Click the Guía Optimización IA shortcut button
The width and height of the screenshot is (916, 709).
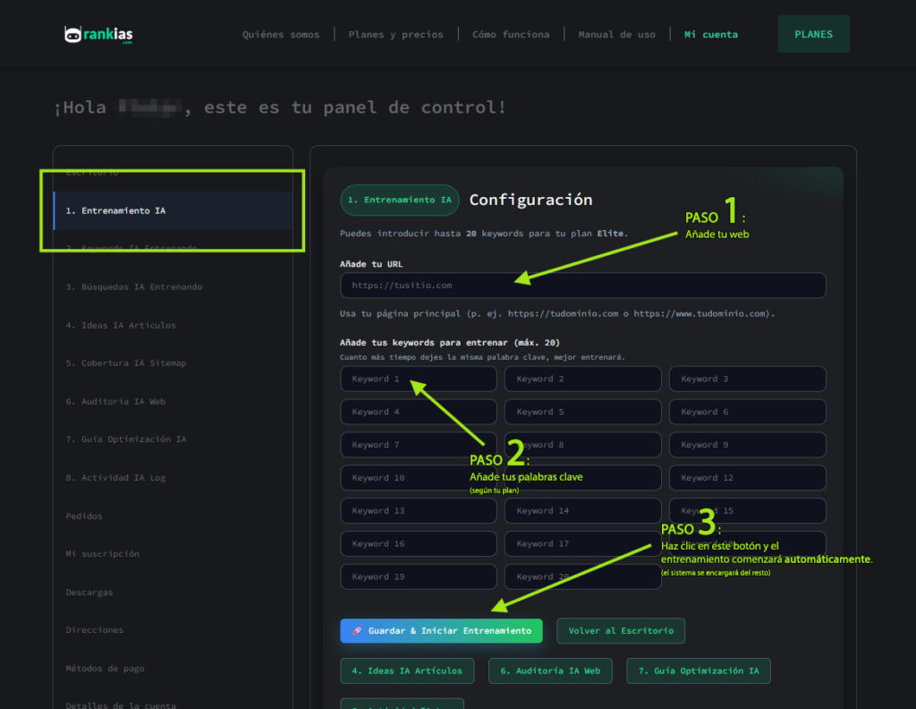698,671
